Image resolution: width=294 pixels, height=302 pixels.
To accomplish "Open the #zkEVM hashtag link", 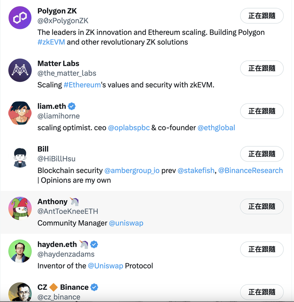I will coord(51,42).
